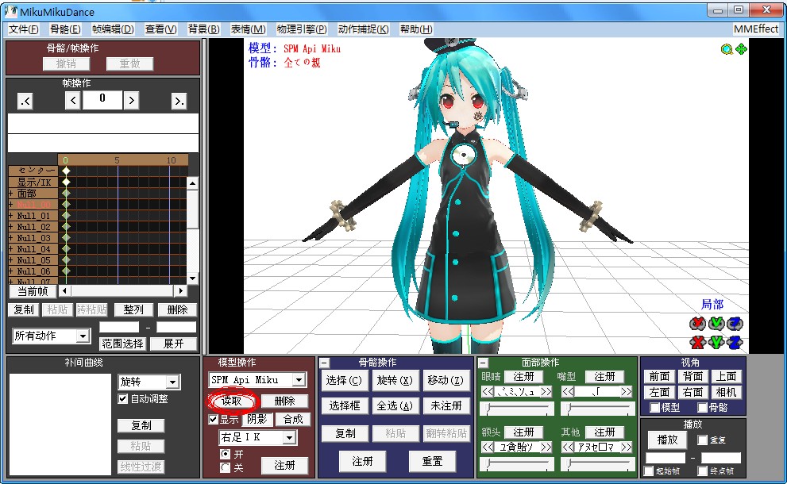787x484 pixels.
Task: Click the local Z rotation axis icon
Action: [x=735, y=324]
